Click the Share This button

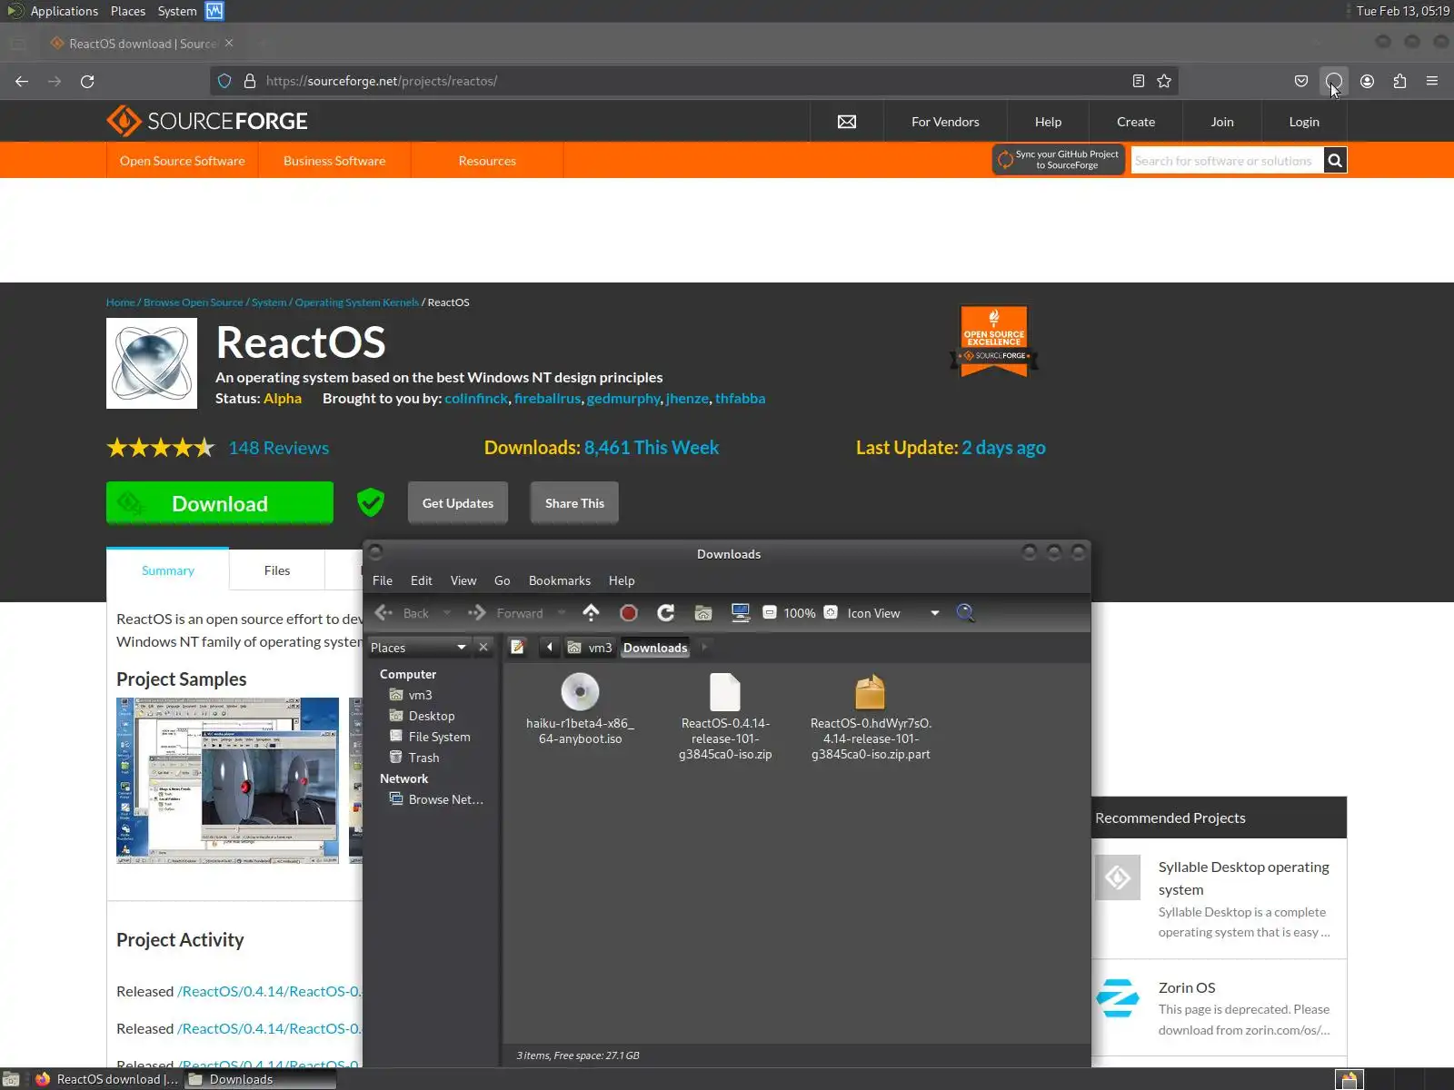pos(574,503)
